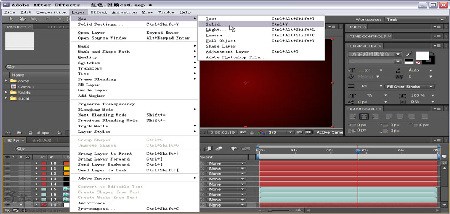This screenshot has height=214, width=450.
Task: Select the Hand tool
Action: [22, 19]
